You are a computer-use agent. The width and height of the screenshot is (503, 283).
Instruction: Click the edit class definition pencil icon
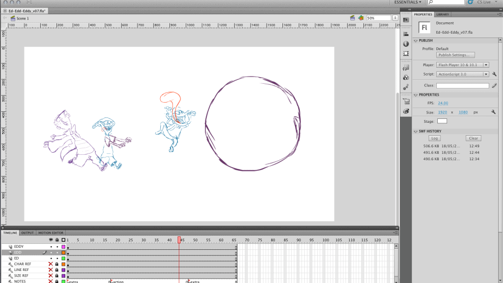pos(494,85)
